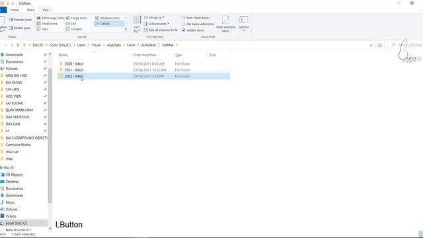
Task: Click This PC in breadcrumb
Action: [38, 45]
